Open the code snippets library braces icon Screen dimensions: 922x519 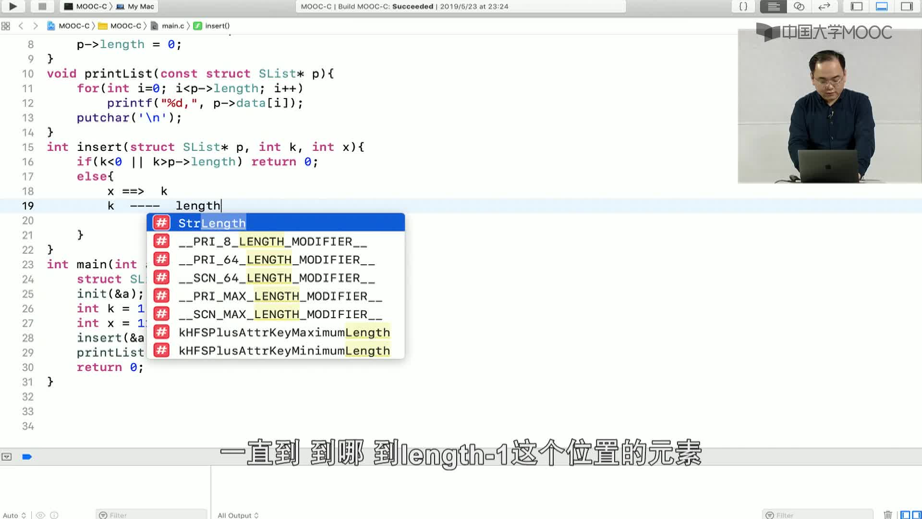tap(743, 6)
